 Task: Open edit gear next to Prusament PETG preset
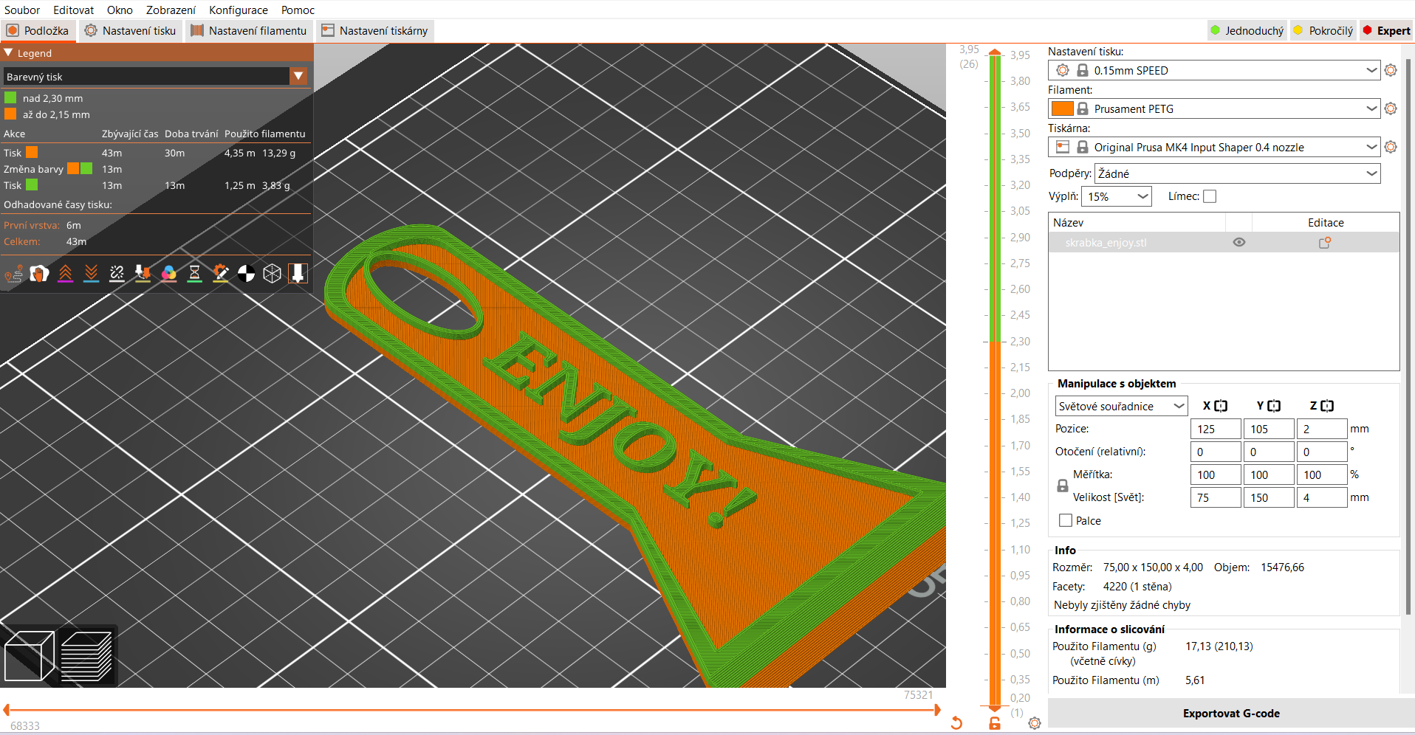[x=1391, y=108]
